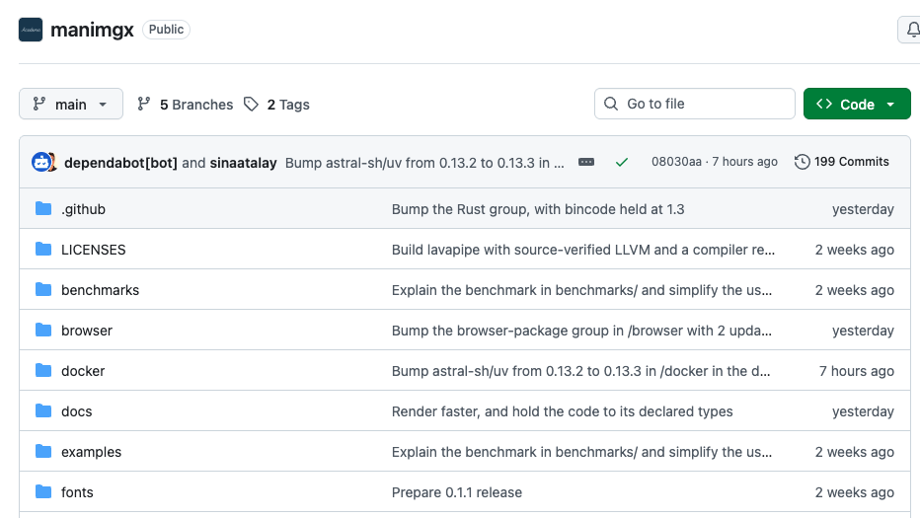This screenshot has width=920, height=518.
Task: Click '2 weeks ago' in LICENSES row
Action: click(855, 250)
